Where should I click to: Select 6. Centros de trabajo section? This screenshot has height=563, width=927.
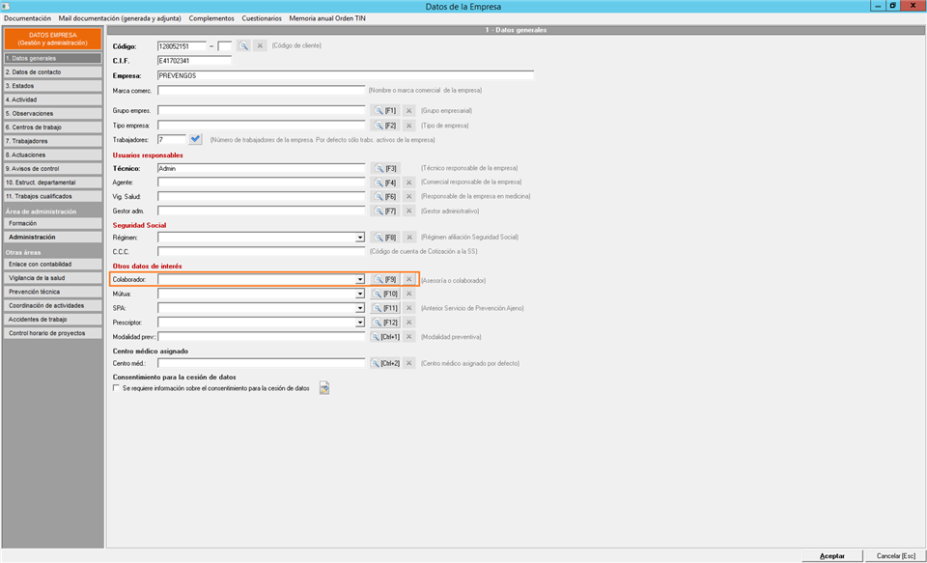coord(52,127)
